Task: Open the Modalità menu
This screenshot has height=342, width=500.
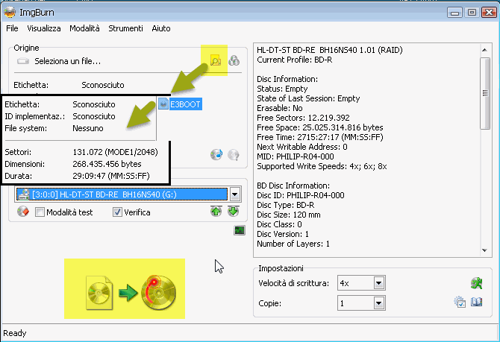Action: coord(84,28)
